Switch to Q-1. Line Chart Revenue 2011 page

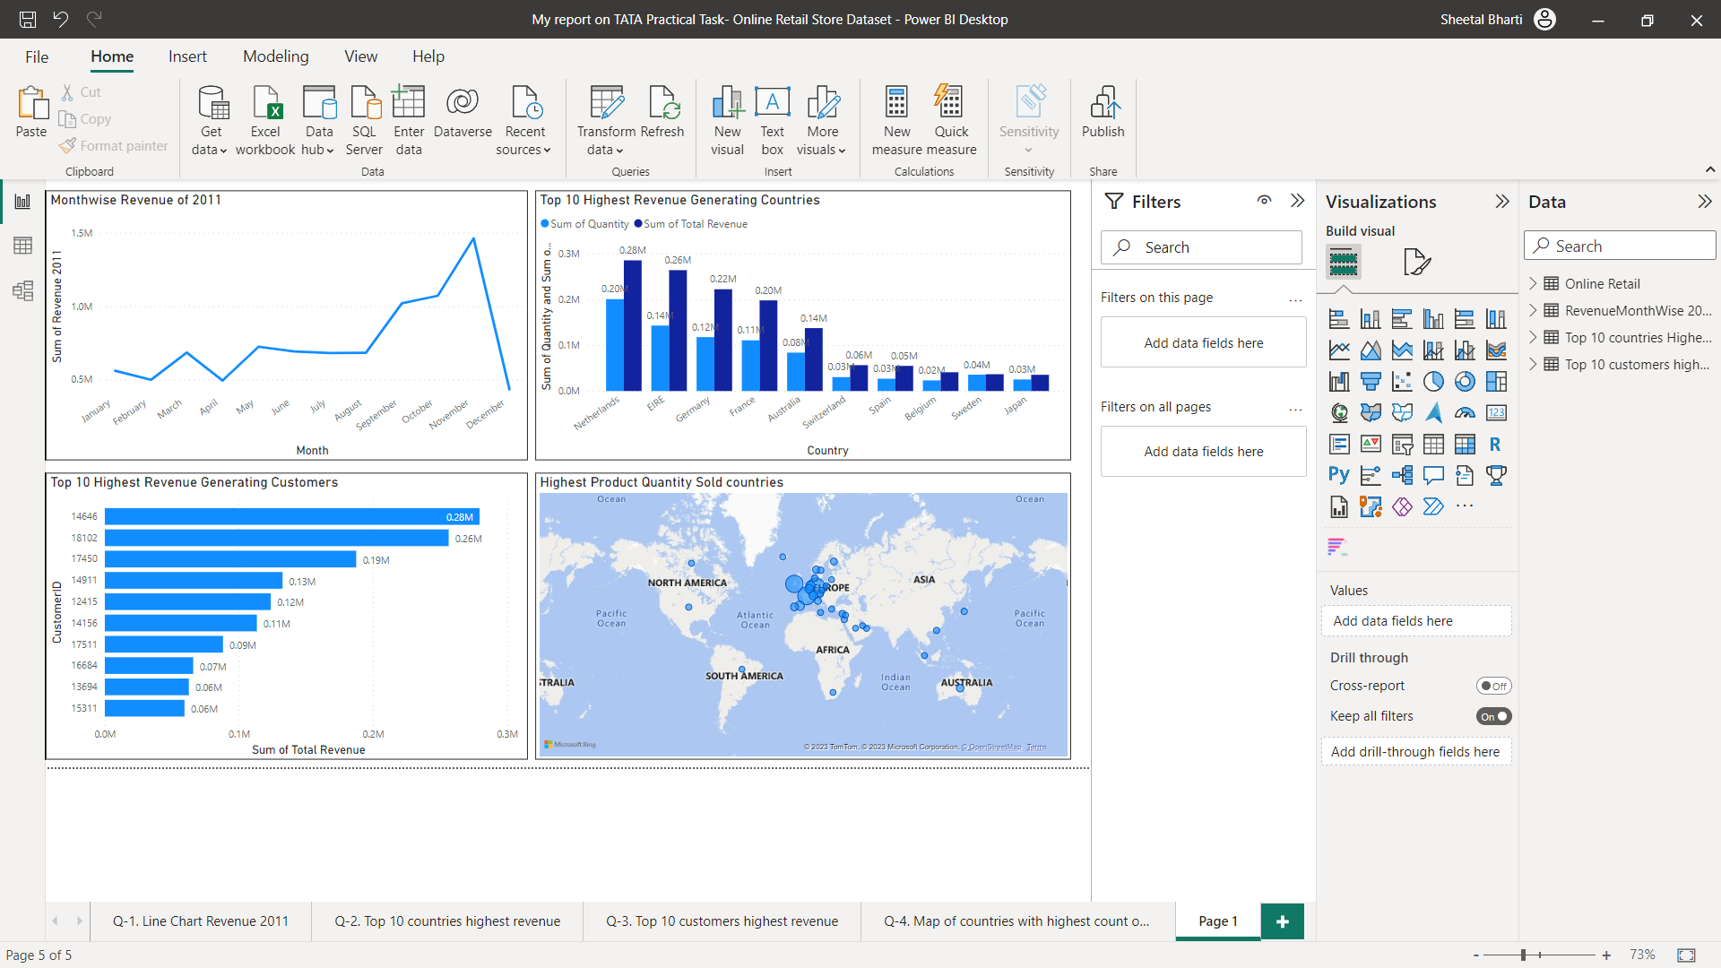point(201,920)
